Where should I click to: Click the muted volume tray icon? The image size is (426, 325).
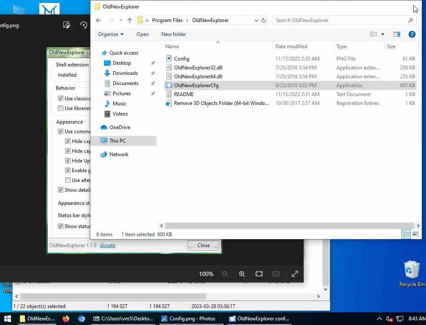(x=389, y=319)
